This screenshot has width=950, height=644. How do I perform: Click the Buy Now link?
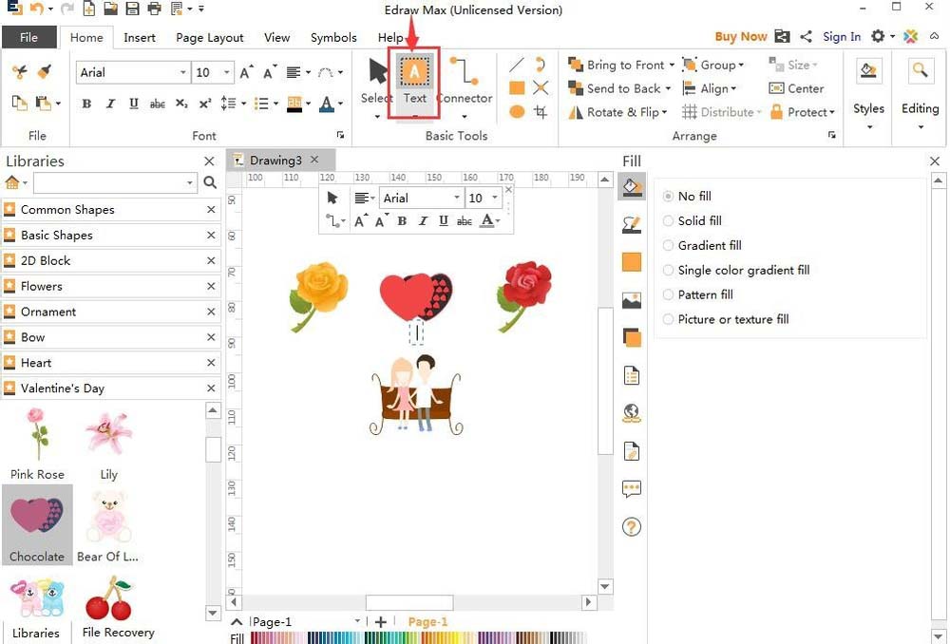pos(740,37)
